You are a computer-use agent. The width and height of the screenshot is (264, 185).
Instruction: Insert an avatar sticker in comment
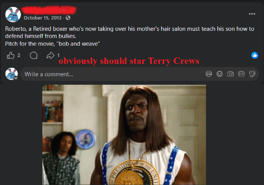[x=209, y=74]
